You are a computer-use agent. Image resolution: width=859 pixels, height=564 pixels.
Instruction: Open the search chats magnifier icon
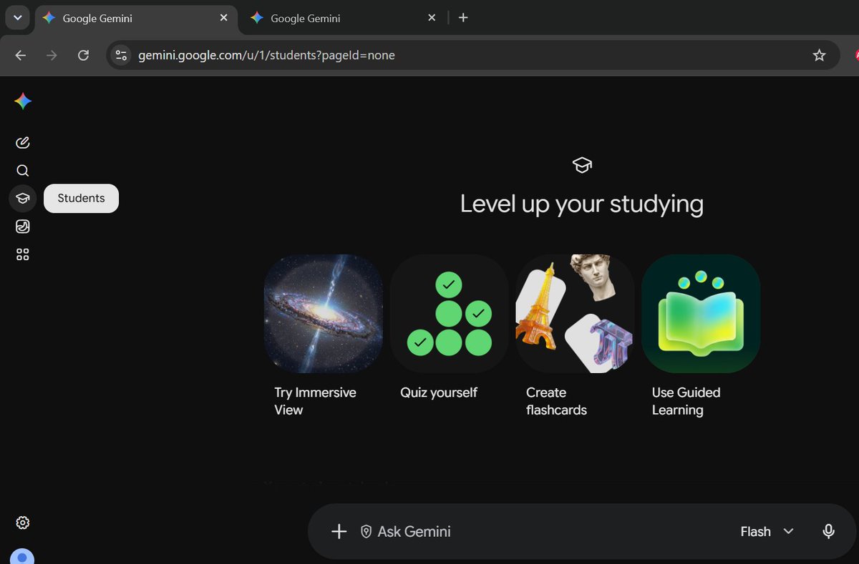[23, 170]
